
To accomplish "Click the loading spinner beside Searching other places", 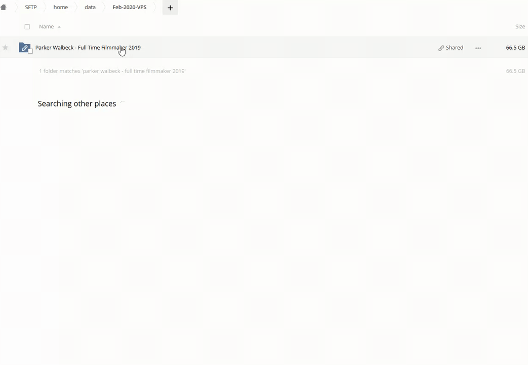I will point(123,104).
